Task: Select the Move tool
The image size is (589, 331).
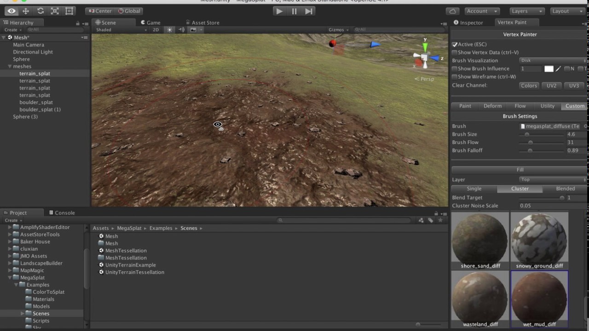Action: 26,11
